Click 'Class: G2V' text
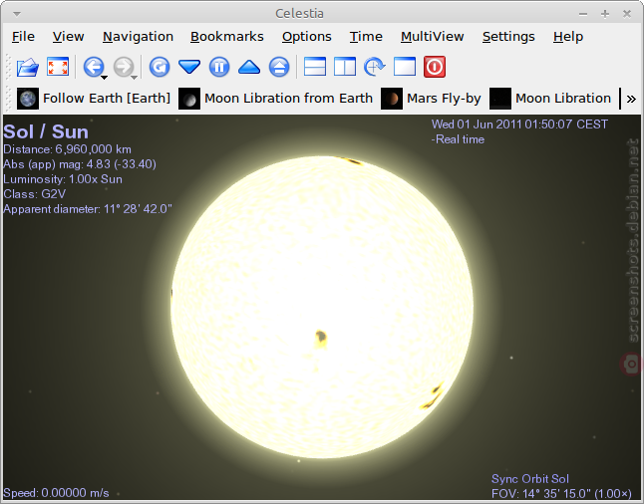The height and width of the screenshot is (504, 644). tap(35, 193)
